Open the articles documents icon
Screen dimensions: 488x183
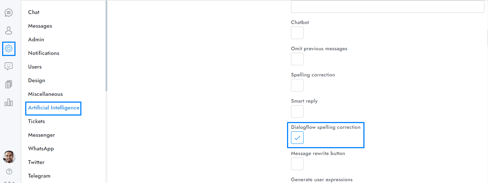click(x=9, y=85)
